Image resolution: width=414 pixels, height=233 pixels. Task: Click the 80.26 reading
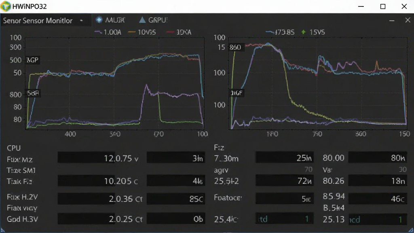point(334,181)
